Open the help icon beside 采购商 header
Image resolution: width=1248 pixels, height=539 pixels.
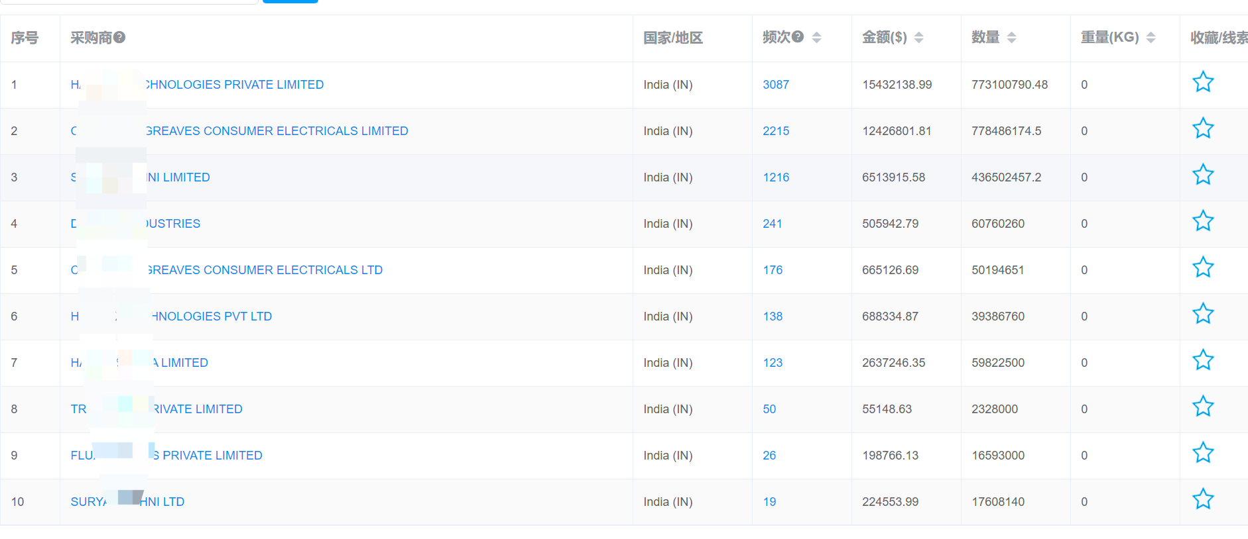point(119,37)
